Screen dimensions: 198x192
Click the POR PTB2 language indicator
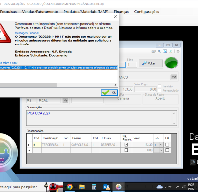point(191,187)
